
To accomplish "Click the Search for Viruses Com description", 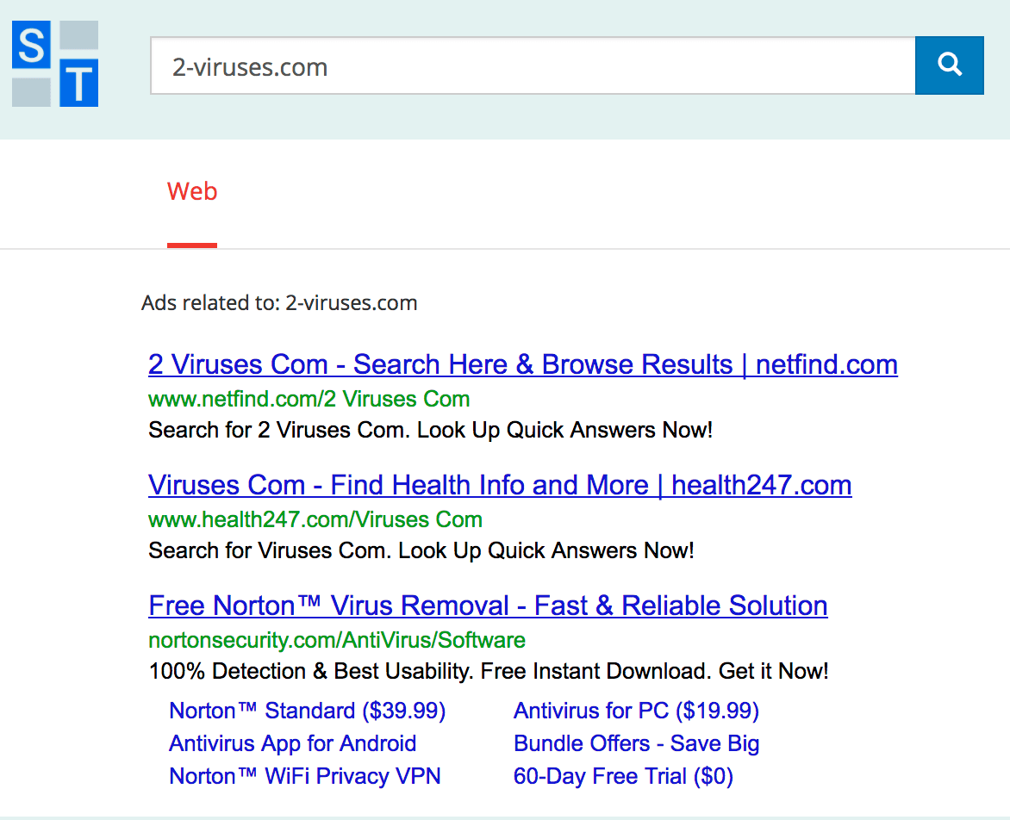I will [x=421, y=550].
